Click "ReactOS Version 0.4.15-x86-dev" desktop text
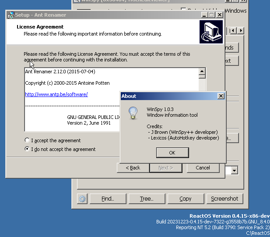Image resolution: width=270 pixels, height=237 pixels. pos(230,216)
